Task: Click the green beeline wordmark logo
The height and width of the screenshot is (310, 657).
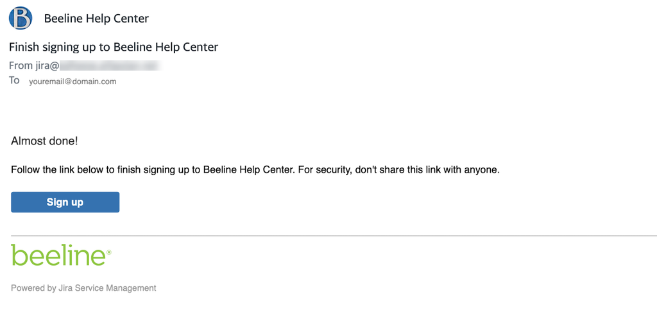Action: pos(58,255)
